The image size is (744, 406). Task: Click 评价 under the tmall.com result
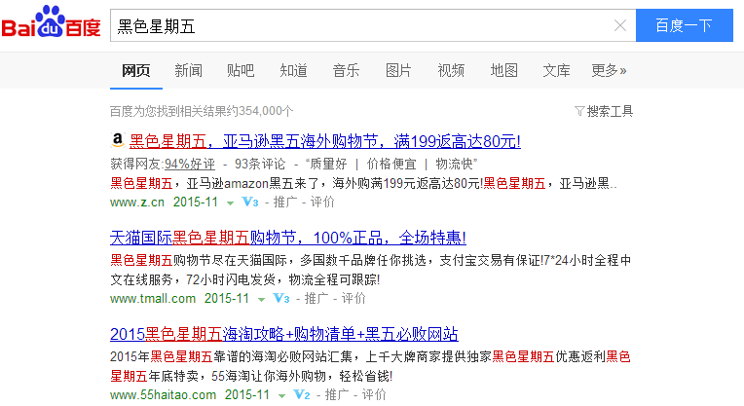[x=353, y=298]
